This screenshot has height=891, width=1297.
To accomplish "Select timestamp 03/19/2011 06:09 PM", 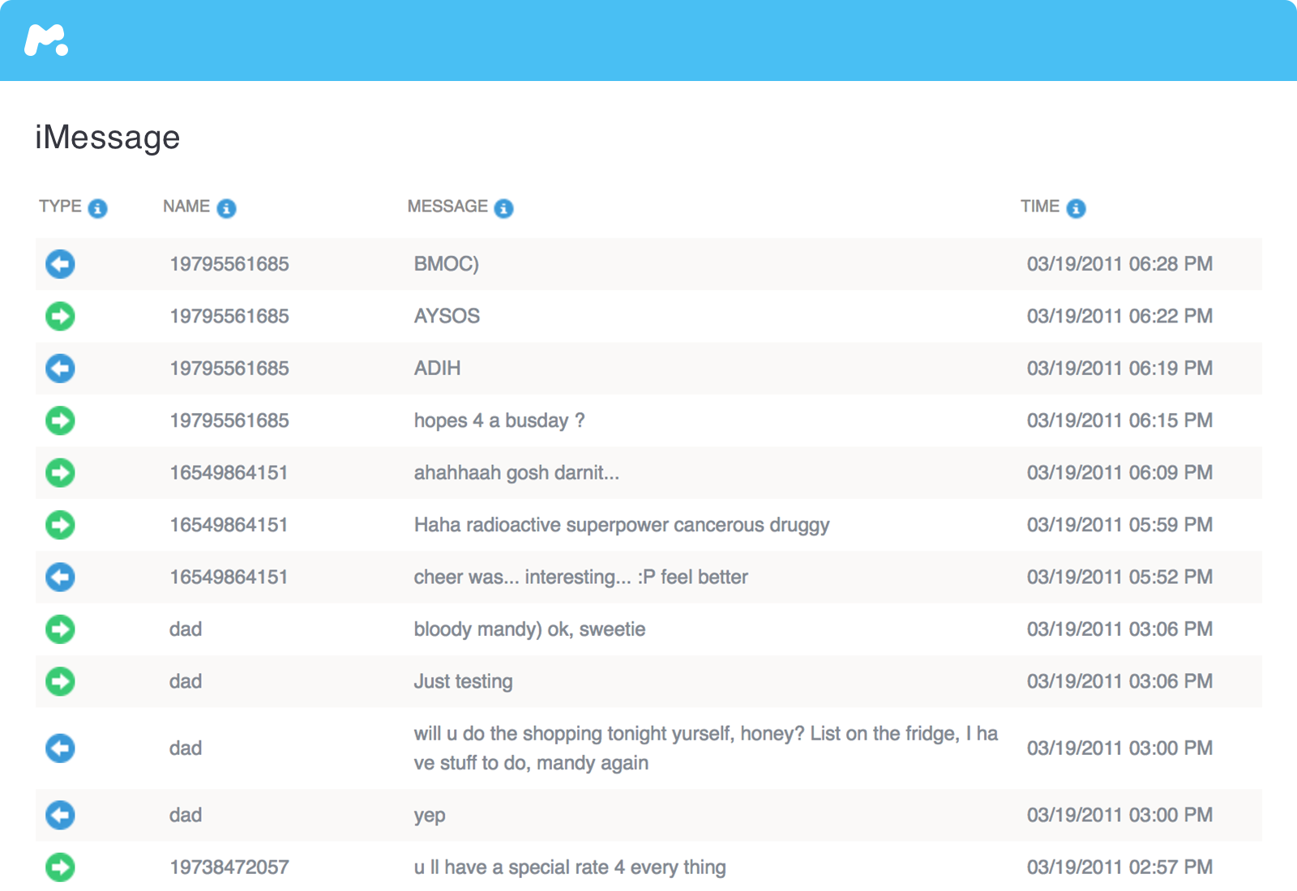I will pyautogui.click(x=1119, y=472).
